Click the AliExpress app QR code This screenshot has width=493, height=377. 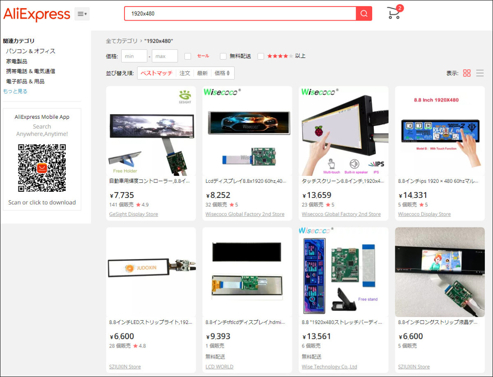42,168
